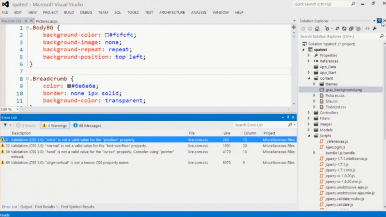
Task: Expand the Properties node
Action: (x=309, y=55)
